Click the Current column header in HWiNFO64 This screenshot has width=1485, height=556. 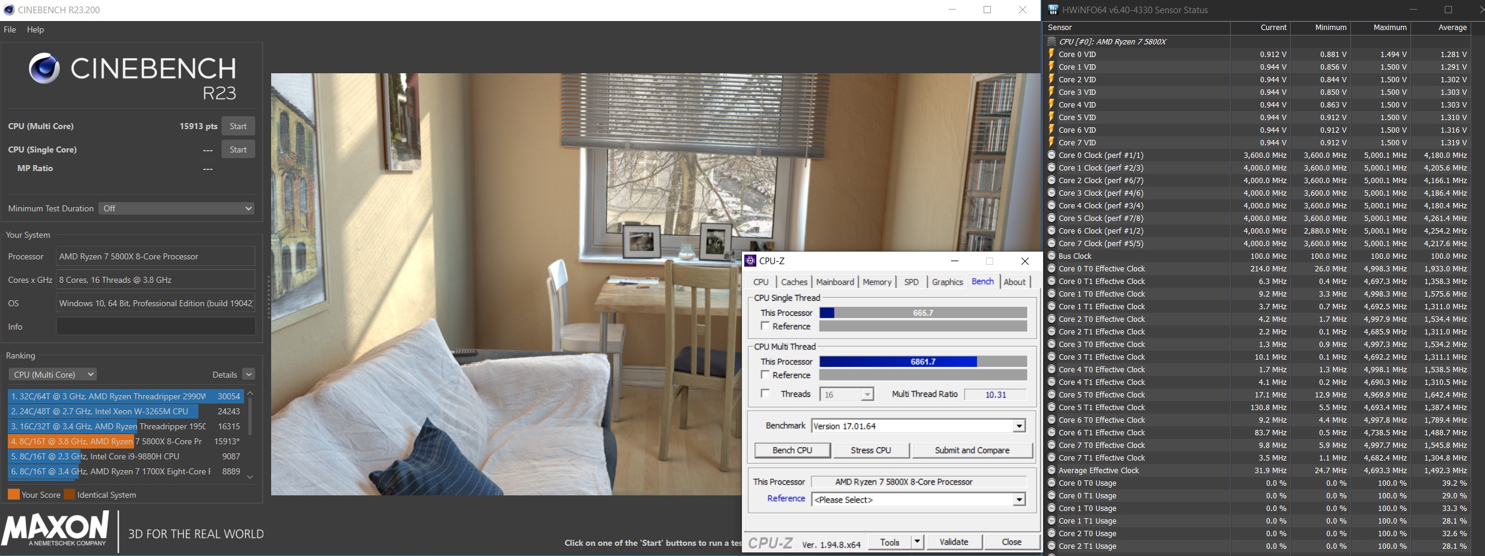[x=1260, y=28]
